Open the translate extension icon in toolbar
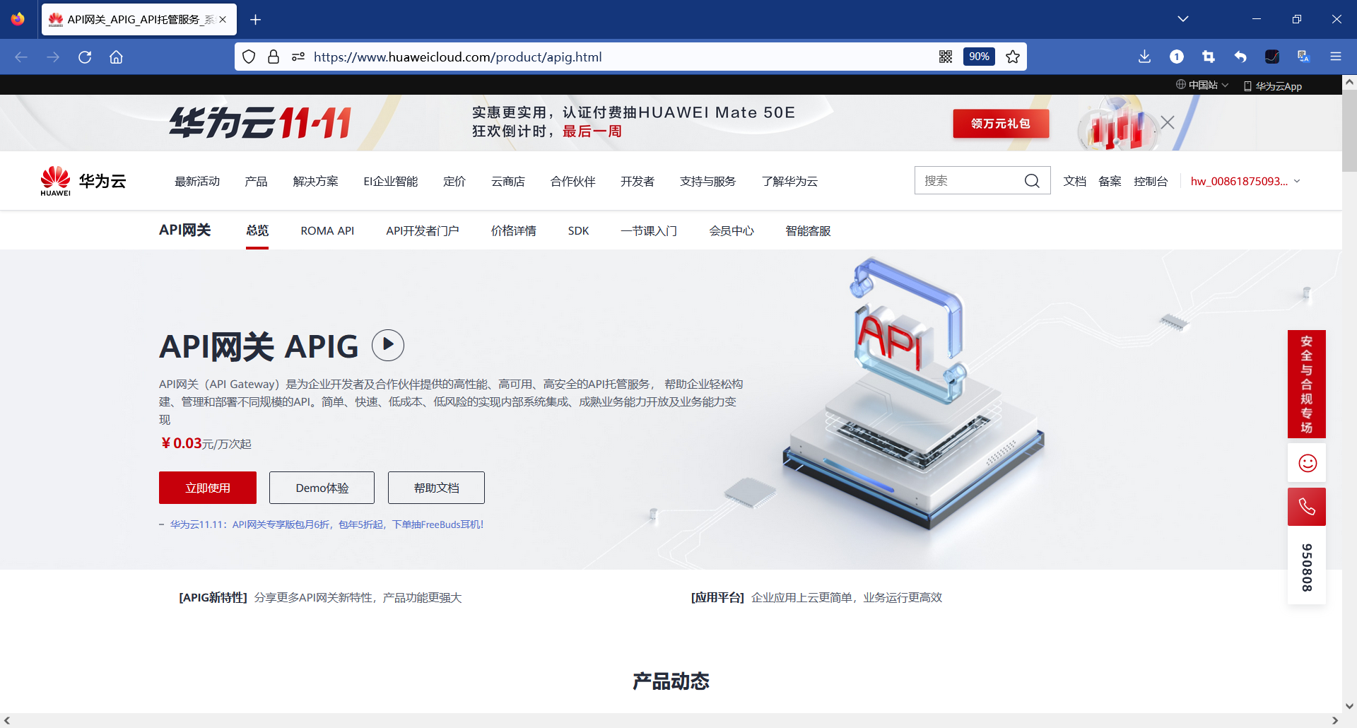This screenshot has height=728, width=1357. pyautogui.click(x=1303, y=57)
